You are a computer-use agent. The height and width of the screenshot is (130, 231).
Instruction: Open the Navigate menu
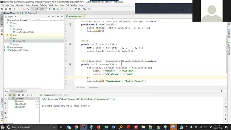click(x=20, y=5)
